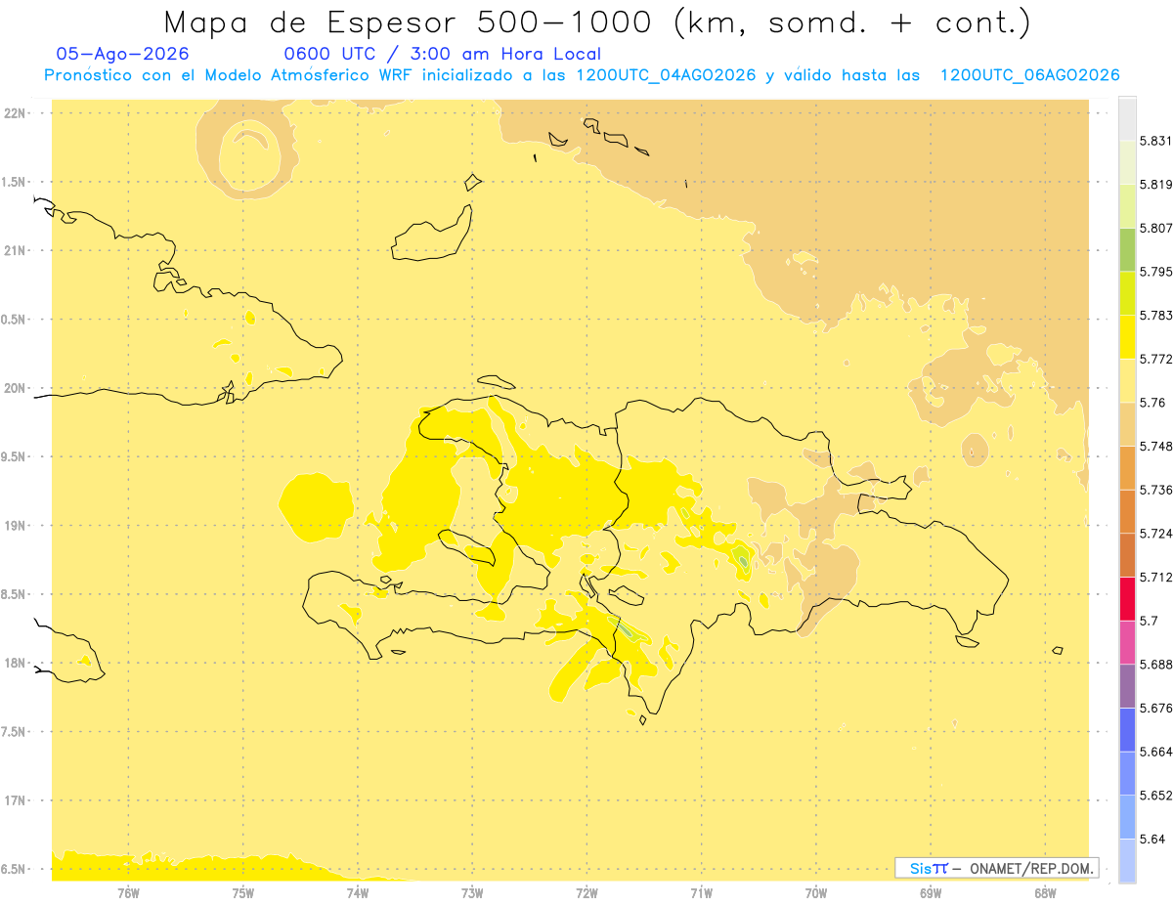Click the legend value "5.76"
The width and height of the screenshot is (1173, 906).
1152,403
